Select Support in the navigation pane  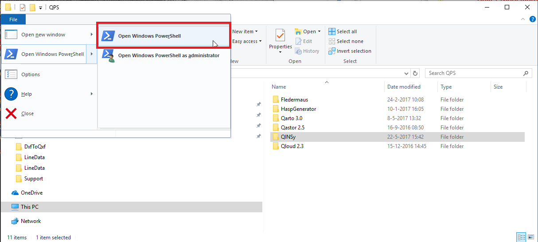(34, 179)
